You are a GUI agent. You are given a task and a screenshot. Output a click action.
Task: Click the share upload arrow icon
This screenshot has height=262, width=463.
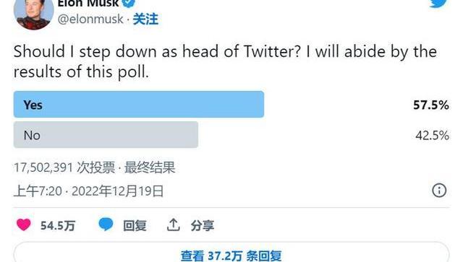pyautogui.click(x=174, y=225)
